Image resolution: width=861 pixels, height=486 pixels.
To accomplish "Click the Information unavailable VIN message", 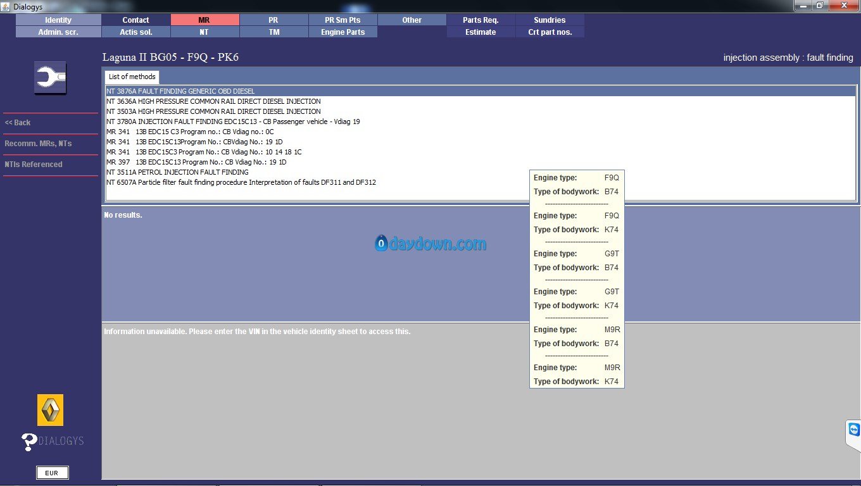I will point(257,332).
